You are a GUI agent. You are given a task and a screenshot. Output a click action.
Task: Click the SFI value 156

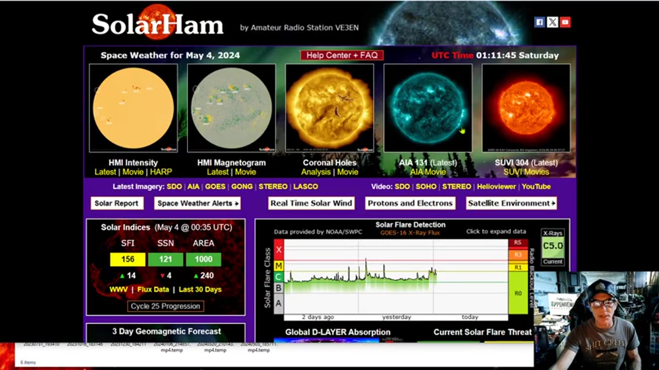[x=128, y=260]
